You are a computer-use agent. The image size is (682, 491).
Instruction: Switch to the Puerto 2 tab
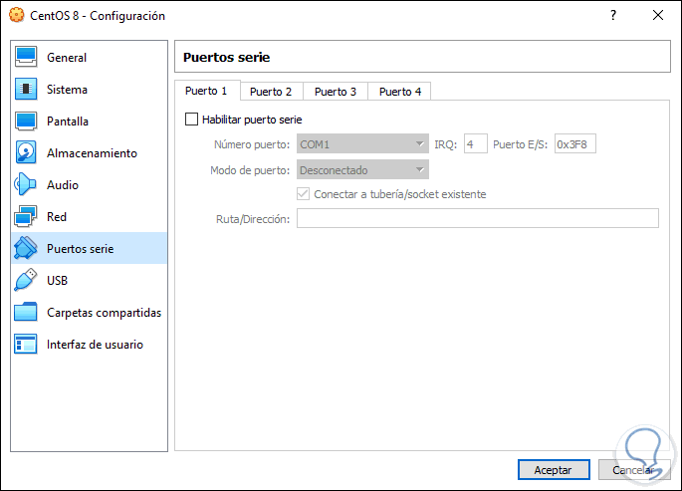pos(271,92)
